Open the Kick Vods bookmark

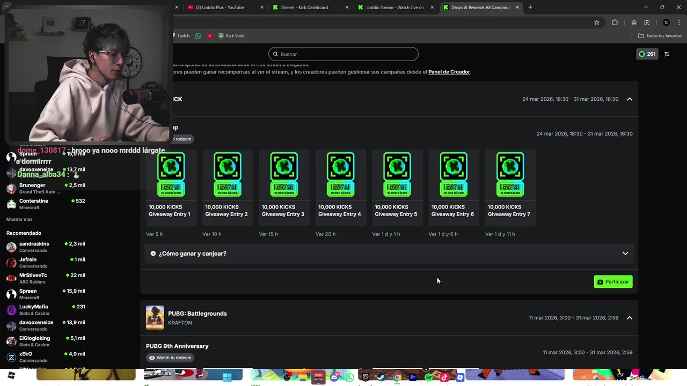point(231,36)
